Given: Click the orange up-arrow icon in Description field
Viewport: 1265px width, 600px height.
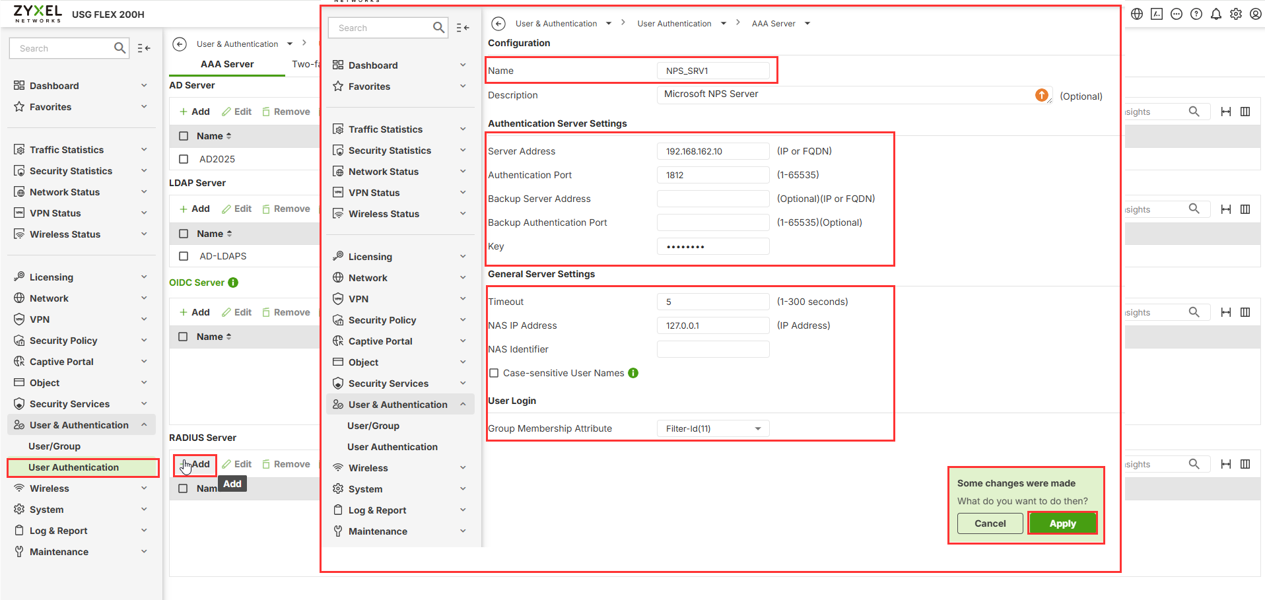Looking at the screenshot, I should click(1042, 95).
